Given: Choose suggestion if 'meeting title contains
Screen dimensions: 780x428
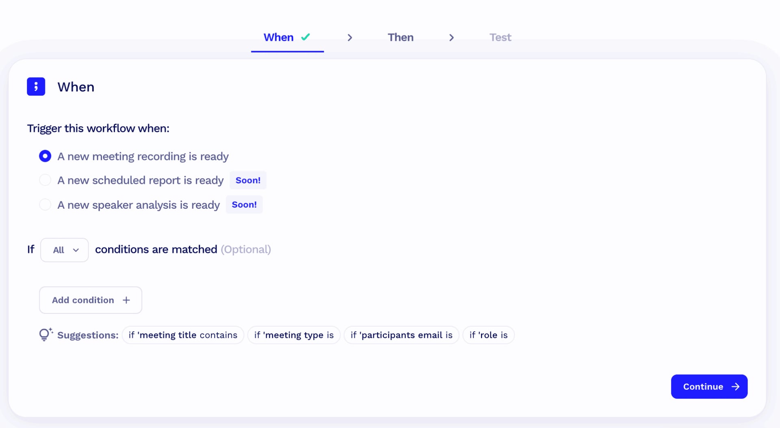Looking at the screenshot, I should pyautogui.click(x=183, y=335).
